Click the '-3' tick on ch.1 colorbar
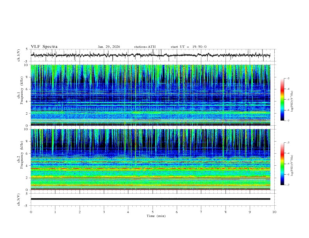 click(288, 78)
